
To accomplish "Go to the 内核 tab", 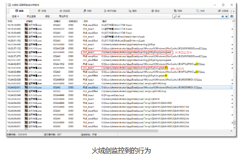I will 87,11.
